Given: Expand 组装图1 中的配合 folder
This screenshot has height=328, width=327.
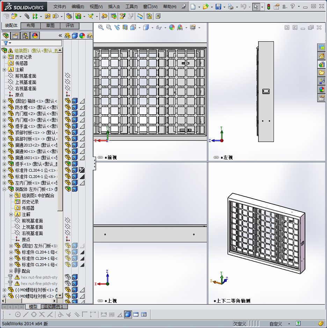Looking at the screenshot, I should (x=11, y=195).
